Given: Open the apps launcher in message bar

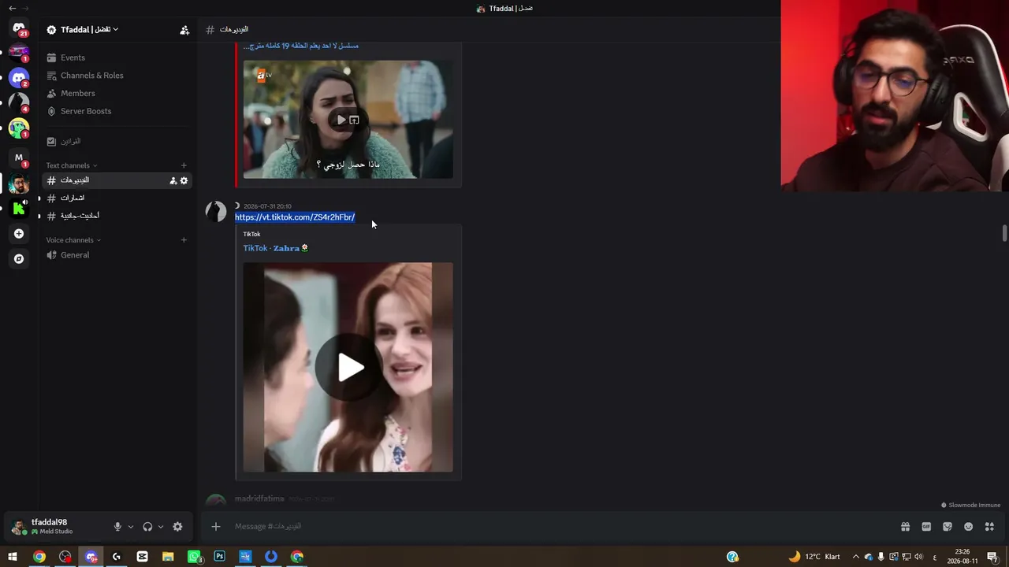Looking at the screenshot, I should pos(989,527).
